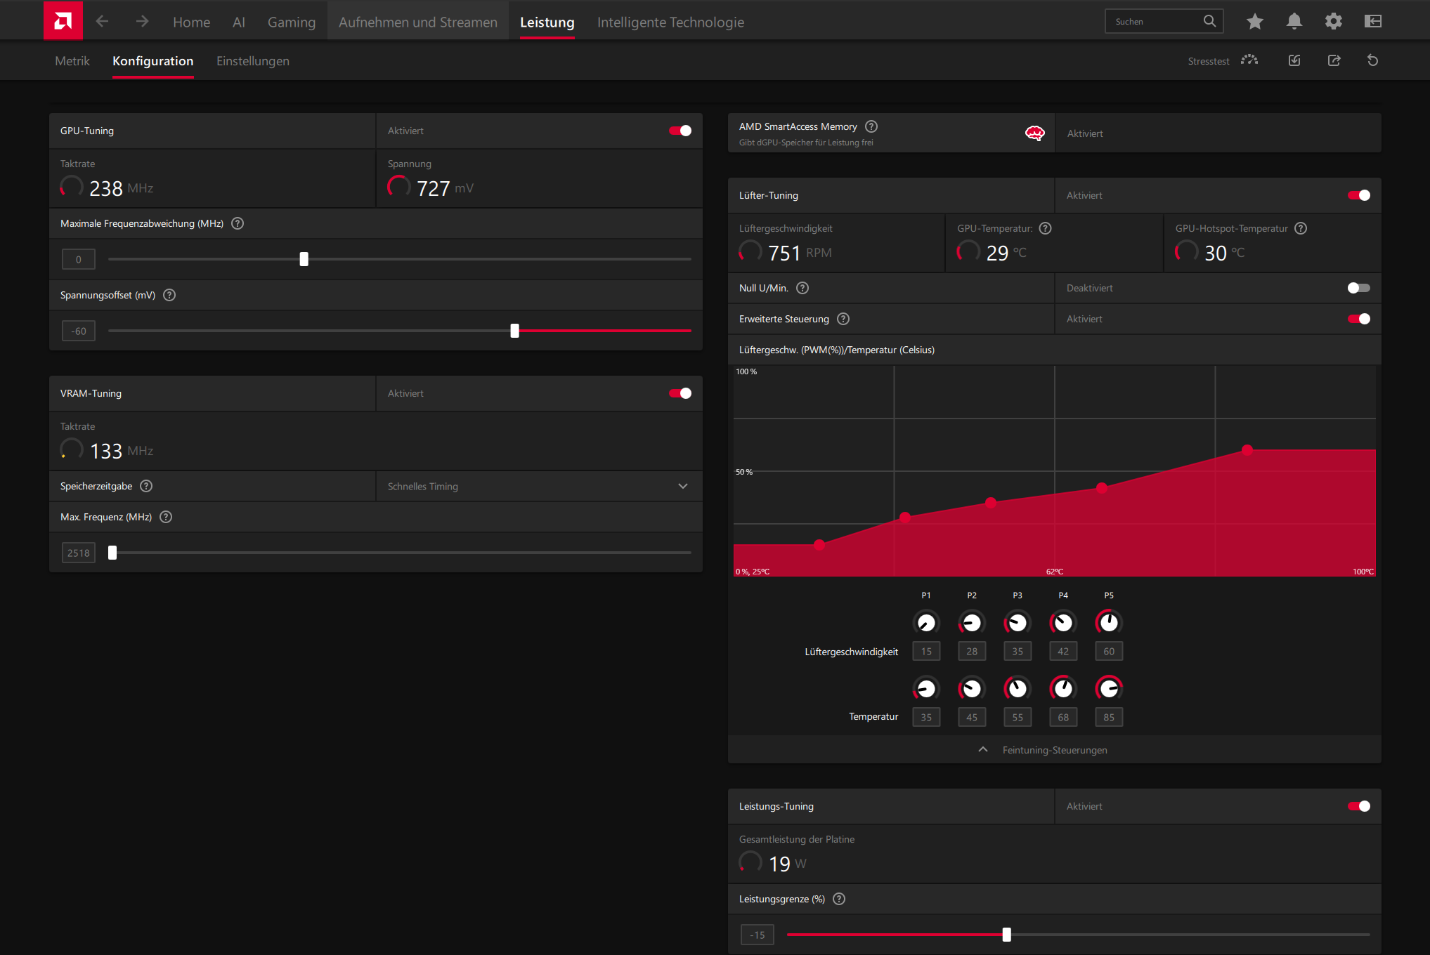This screenshot has height=955, width=1430.
Task: Select the Konfiguration subtab
Action: pyautogui.click(x=153, y=61)
